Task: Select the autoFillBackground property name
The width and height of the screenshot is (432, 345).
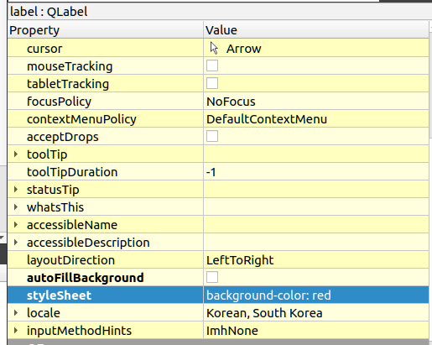Action: click(86, 278)
